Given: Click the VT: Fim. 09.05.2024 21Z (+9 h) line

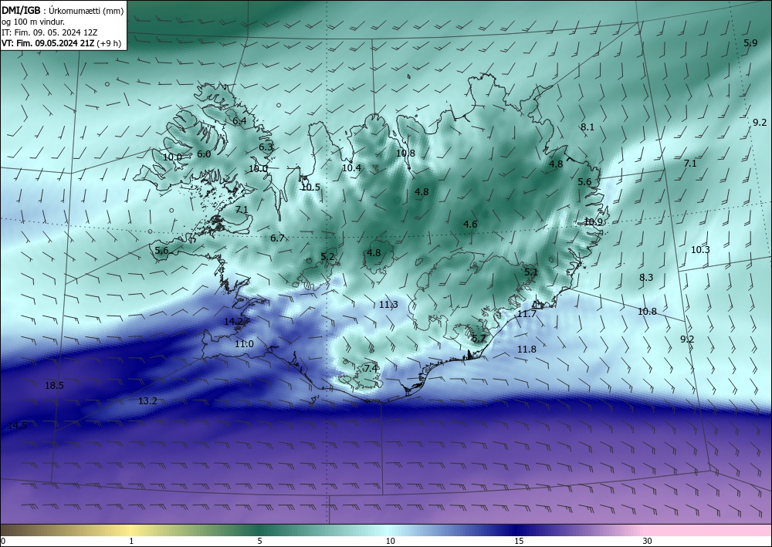Looking at the screenshot, I should coord(61,43).
